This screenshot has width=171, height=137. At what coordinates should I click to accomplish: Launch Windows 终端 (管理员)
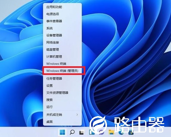pyautogui.click(x=62, y=71)
